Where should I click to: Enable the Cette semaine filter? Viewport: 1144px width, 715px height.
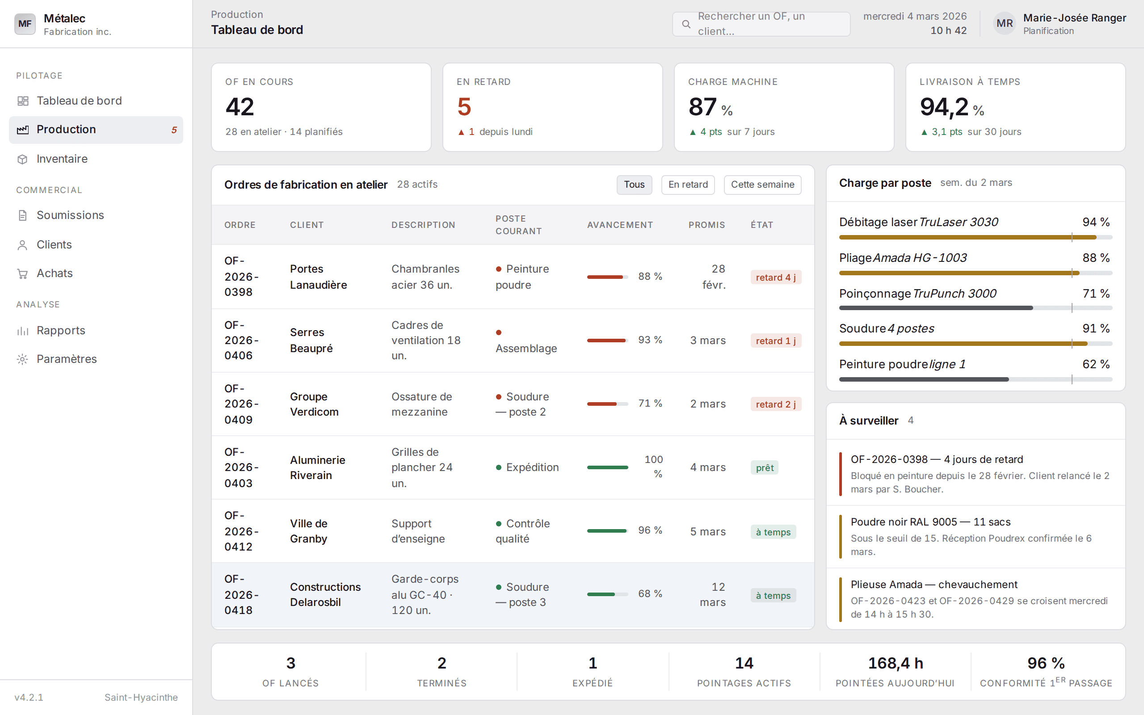tap(762, 185)
